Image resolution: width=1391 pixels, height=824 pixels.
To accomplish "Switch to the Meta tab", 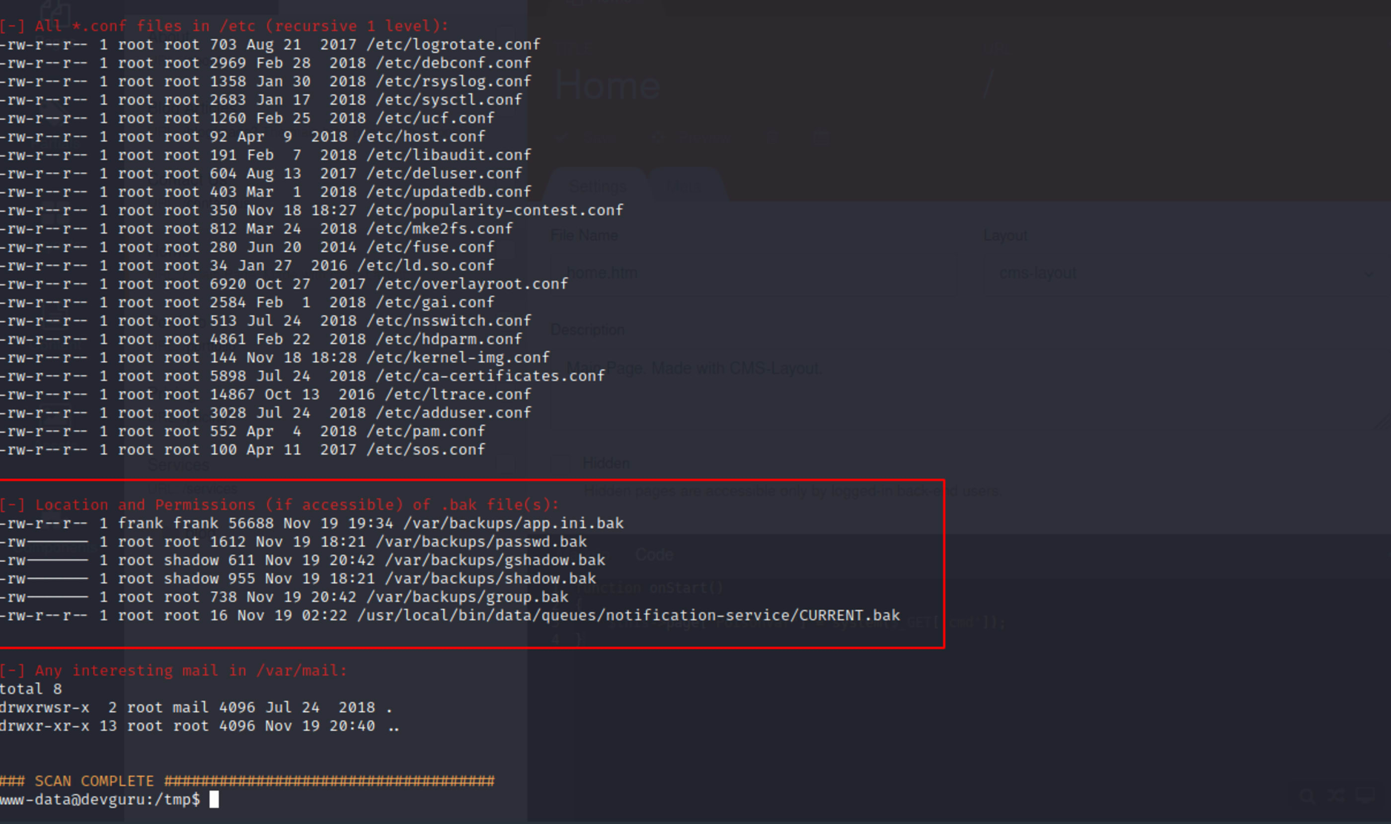I will pyautogui.click(x=684, y=187).
